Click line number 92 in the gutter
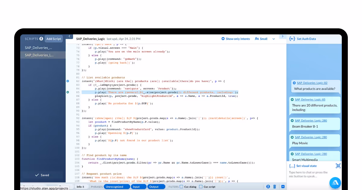 tap(77, 118)
